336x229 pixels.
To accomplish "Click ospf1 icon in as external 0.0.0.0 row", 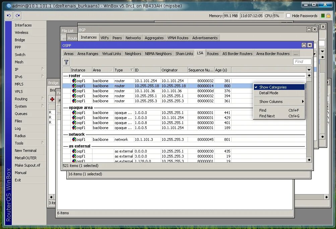I will click(74, 151).
